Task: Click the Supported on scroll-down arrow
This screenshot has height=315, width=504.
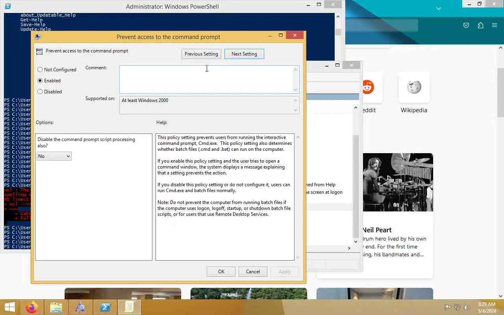Action: click(x=296, y=110)
